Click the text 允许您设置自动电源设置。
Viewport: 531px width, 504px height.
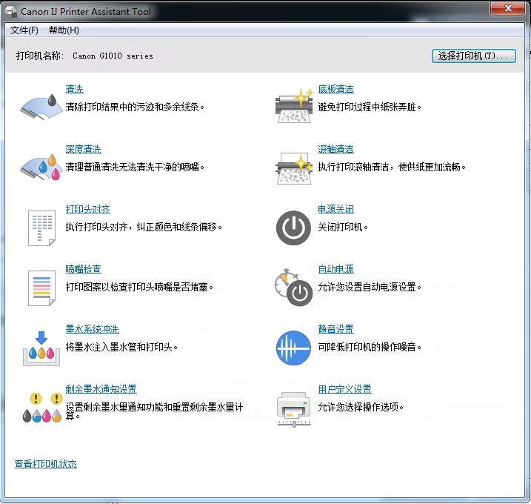370,287
